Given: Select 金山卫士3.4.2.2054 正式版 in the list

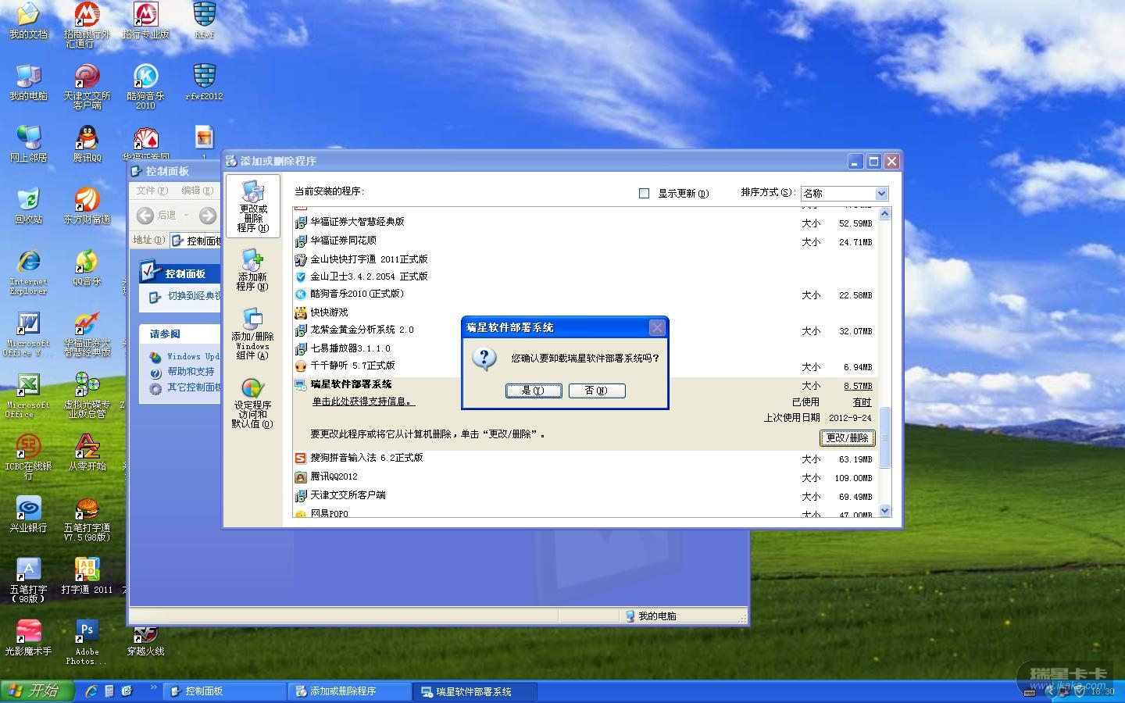Looking at the screenshot, I should click(584, 277).
